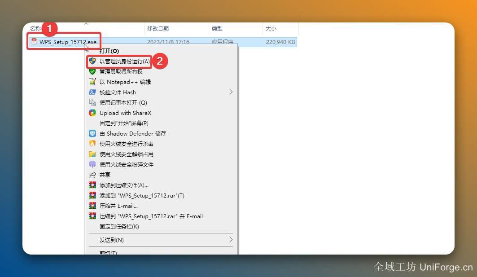Click WinRAR icon beside 压缩到 "WPS_Setup_15712.rar" 并 E-mail
477x277 pixels.
(92, 216)
